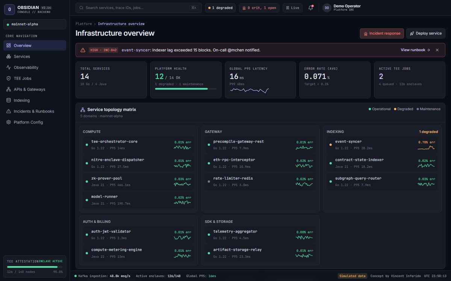The width and height of the screenshot is (451, 281).
Task: Open auth-jwt-validator service
Action: tap(138, 234)
